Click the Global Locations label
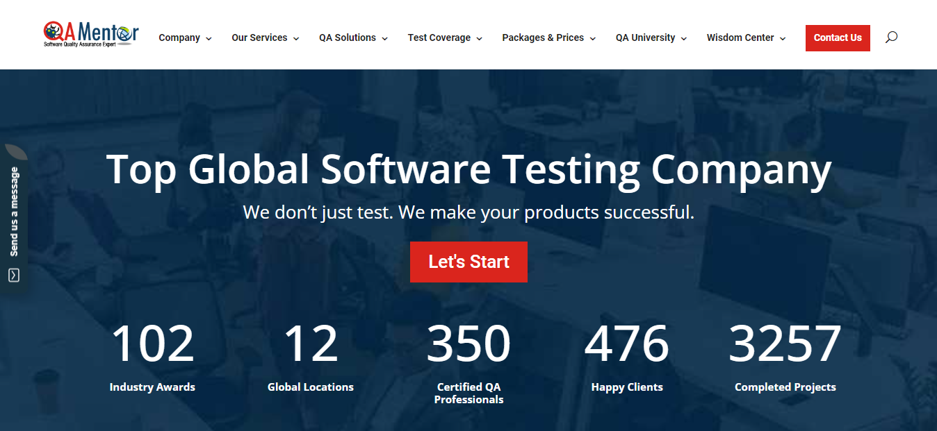The image size is (937, 431). click(x=311, y=387)
